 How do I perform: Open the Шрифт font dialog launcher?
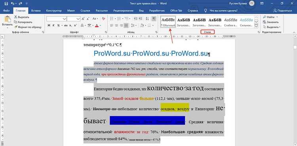click(106, 32)
